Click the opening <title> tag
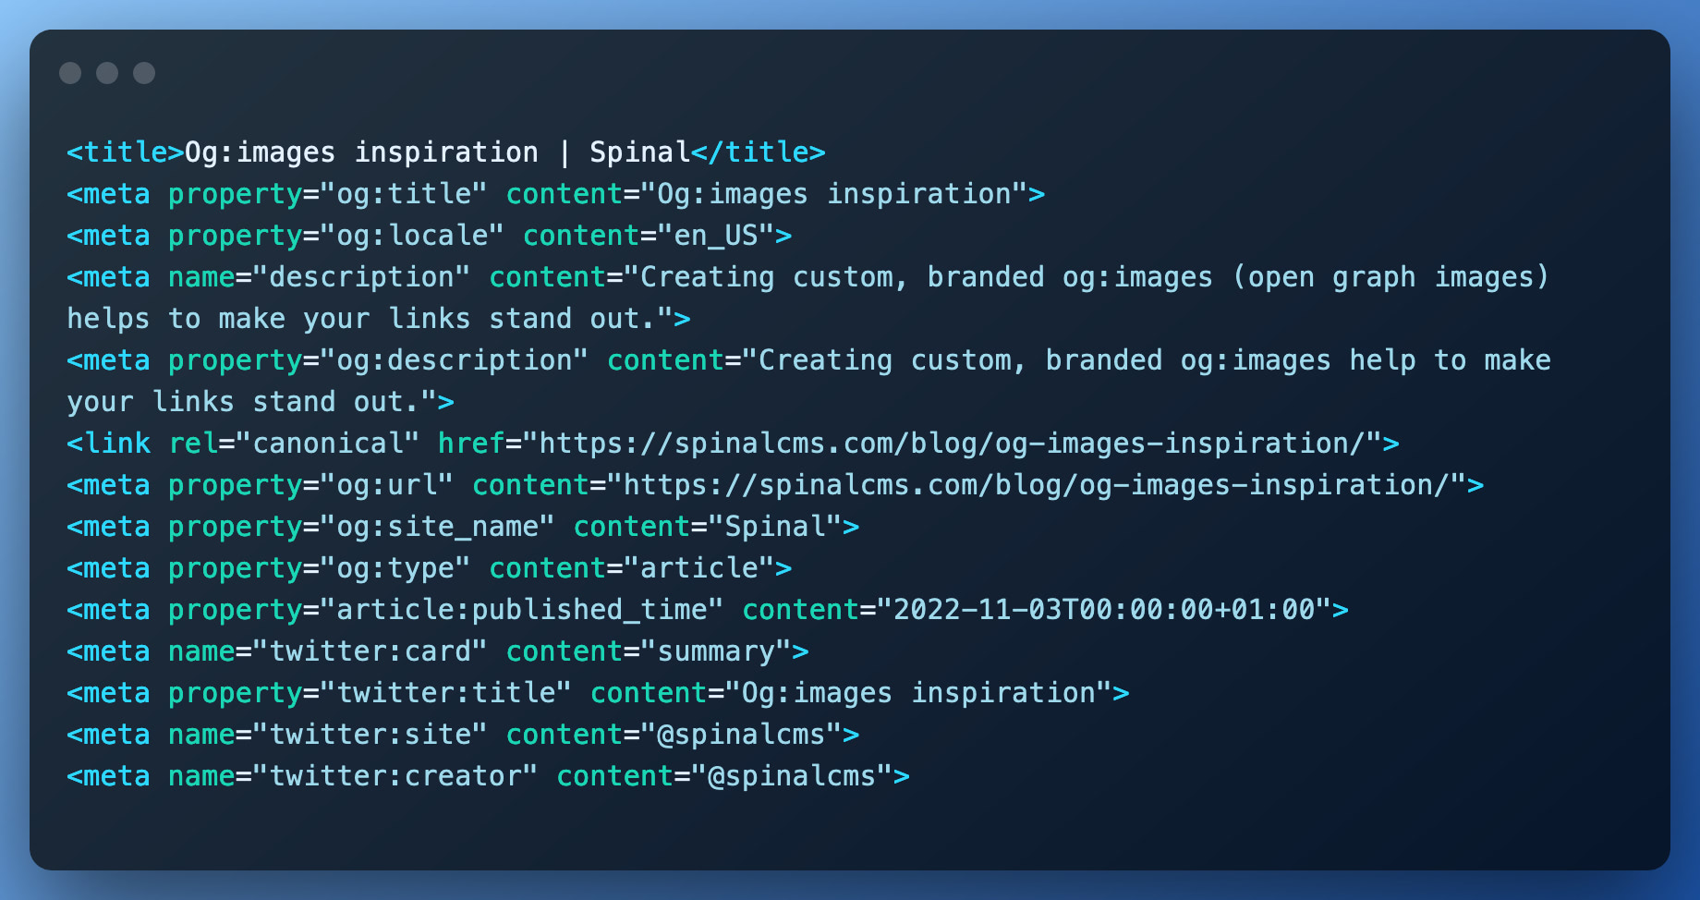 [x=126, y=152]
